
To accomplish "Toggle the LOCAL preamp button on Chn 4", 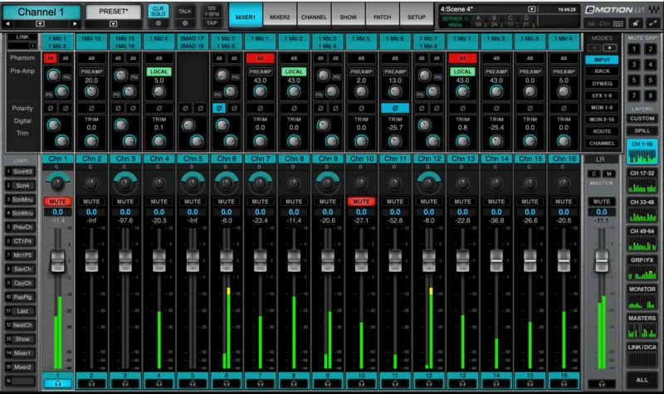I will [159, 71].
